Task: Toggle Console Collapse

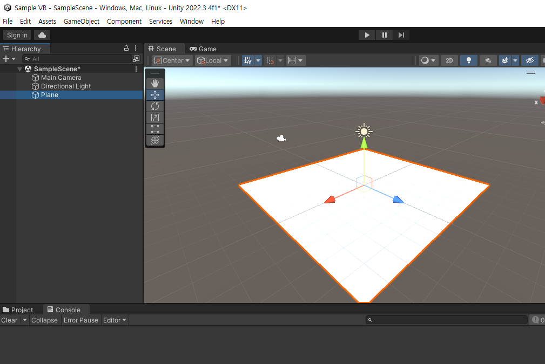Action: pos(44,320)
